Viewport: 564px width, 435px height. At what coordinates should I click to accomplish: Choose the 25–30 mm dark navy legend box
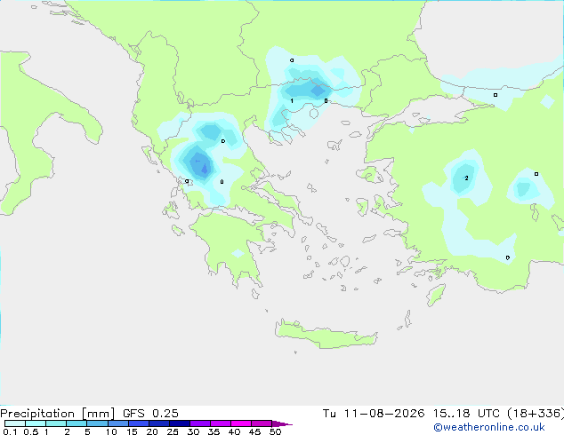click(x=179, y=423)
